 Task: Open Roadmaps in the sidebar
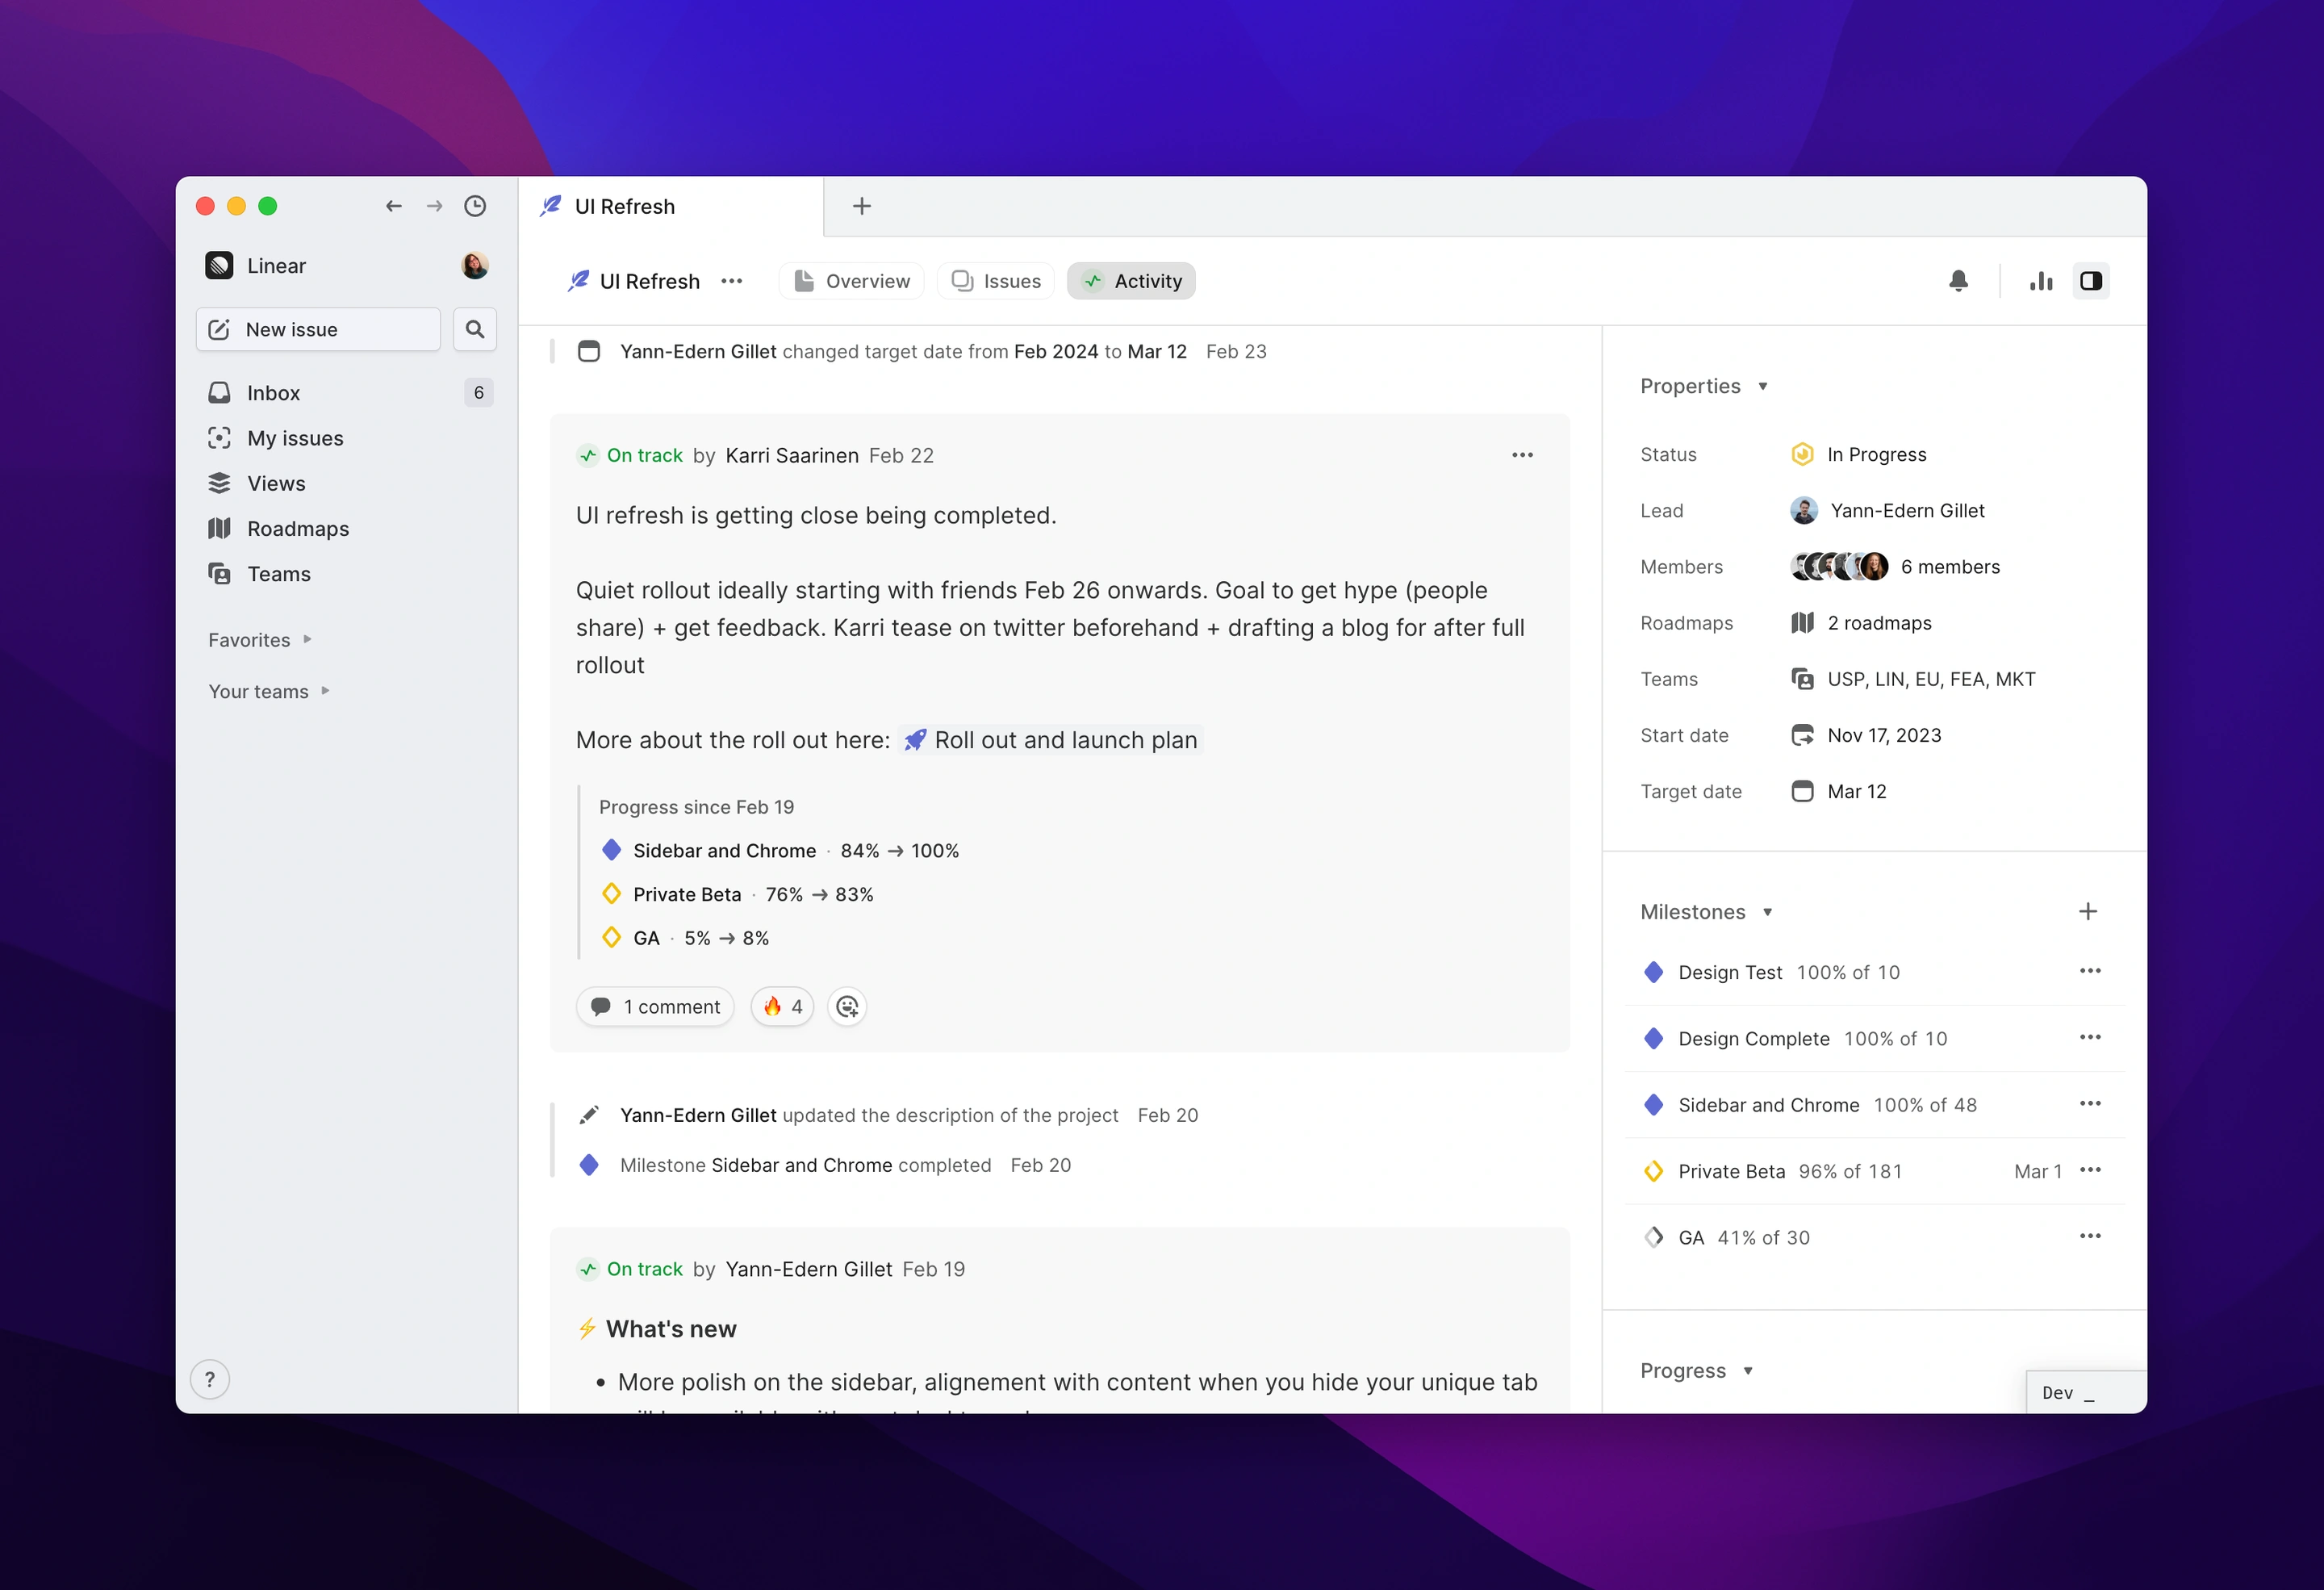point(349,529)
